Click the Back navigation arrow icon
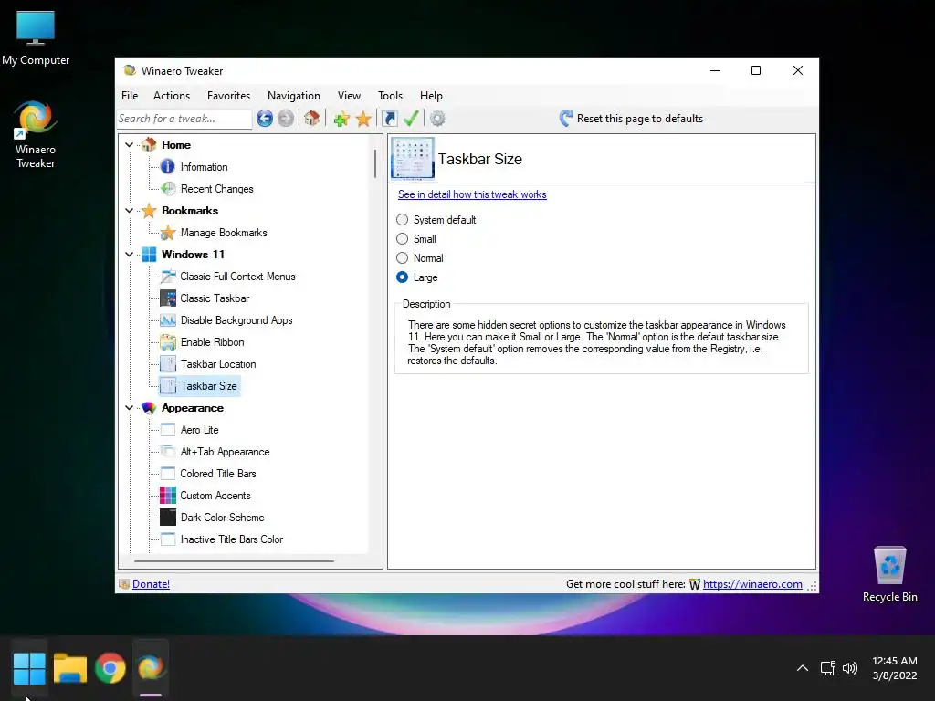The image size is (935, 701). (265, 119)
